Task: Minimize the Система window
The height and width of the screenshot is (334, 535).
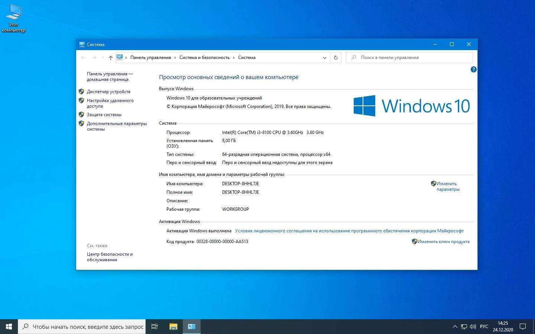Action: [435, 44]
